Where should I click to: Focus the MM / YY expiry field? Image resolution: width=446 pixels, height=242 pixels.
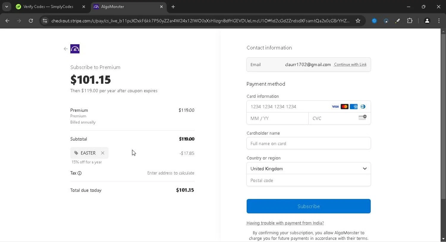pos(277,118)
